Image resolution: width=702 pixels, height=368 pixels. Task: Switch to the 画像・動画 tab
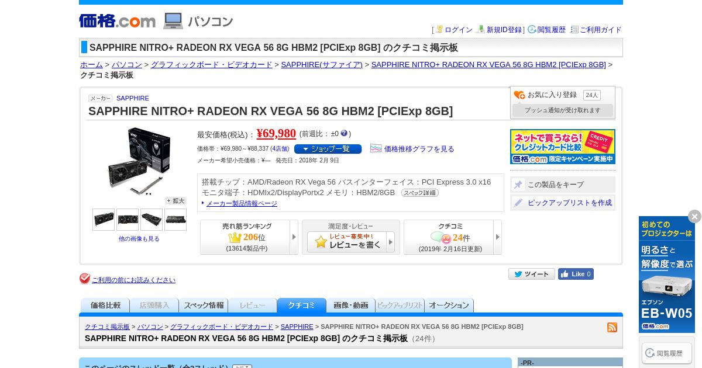click(x=351, y=305)
